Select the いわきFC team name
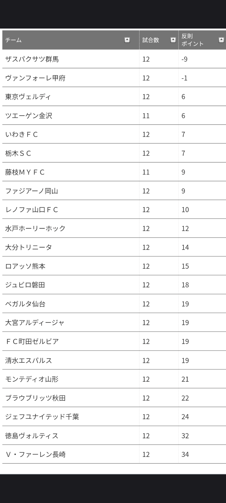 tap(21, 134)
